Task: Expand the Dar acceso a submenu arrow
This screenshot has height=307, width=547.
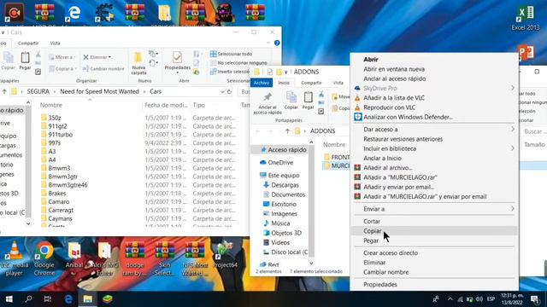Action: (x=513, y=129)
